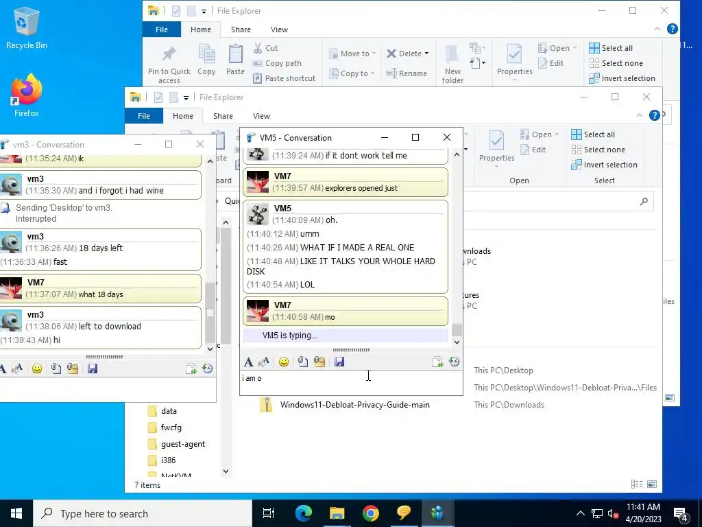
Task: Click VM5 conversation scroll down arrow
Action: pos(457,342)
